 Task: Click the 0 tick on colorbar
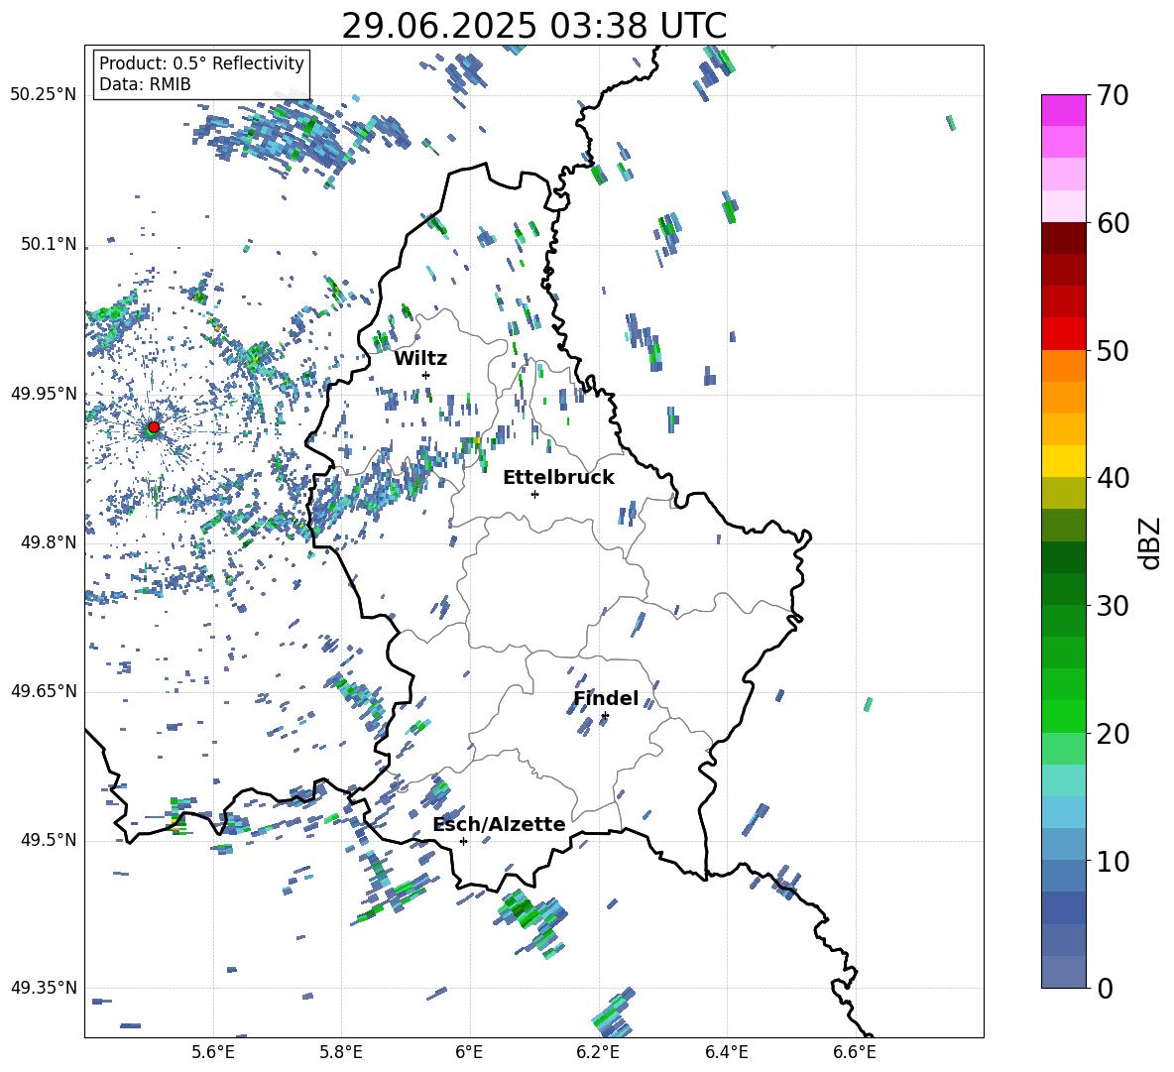1105,989
